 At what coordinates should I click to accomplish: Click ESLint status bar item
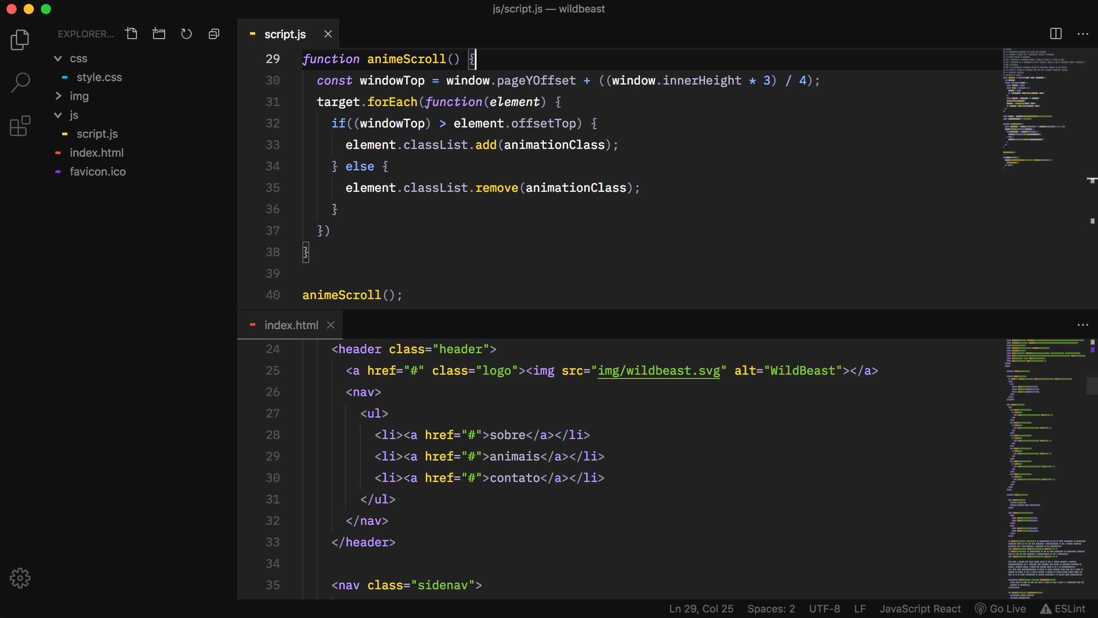(x=1064, y=609)
